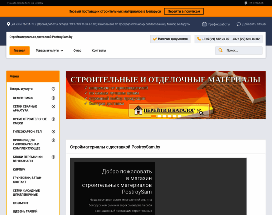Screen dimensions: 272x215
Task: Open ЩЕБЕНЬ ГРАВИЙ category in sidebar
Action: pos(25,211)
